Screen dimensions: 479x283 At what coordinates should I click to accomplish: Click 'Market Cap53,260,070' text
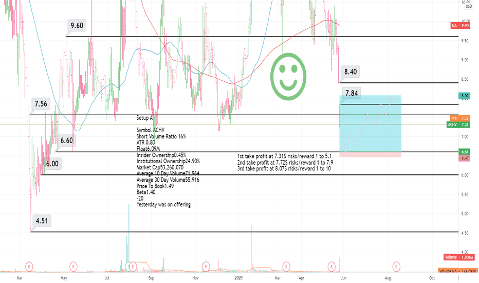coord(160,167)
